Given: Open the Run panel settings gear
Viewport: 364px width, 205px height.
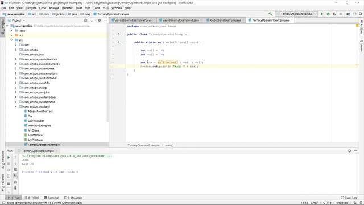Looking at the screenshot, I should (x=350, y=151).
